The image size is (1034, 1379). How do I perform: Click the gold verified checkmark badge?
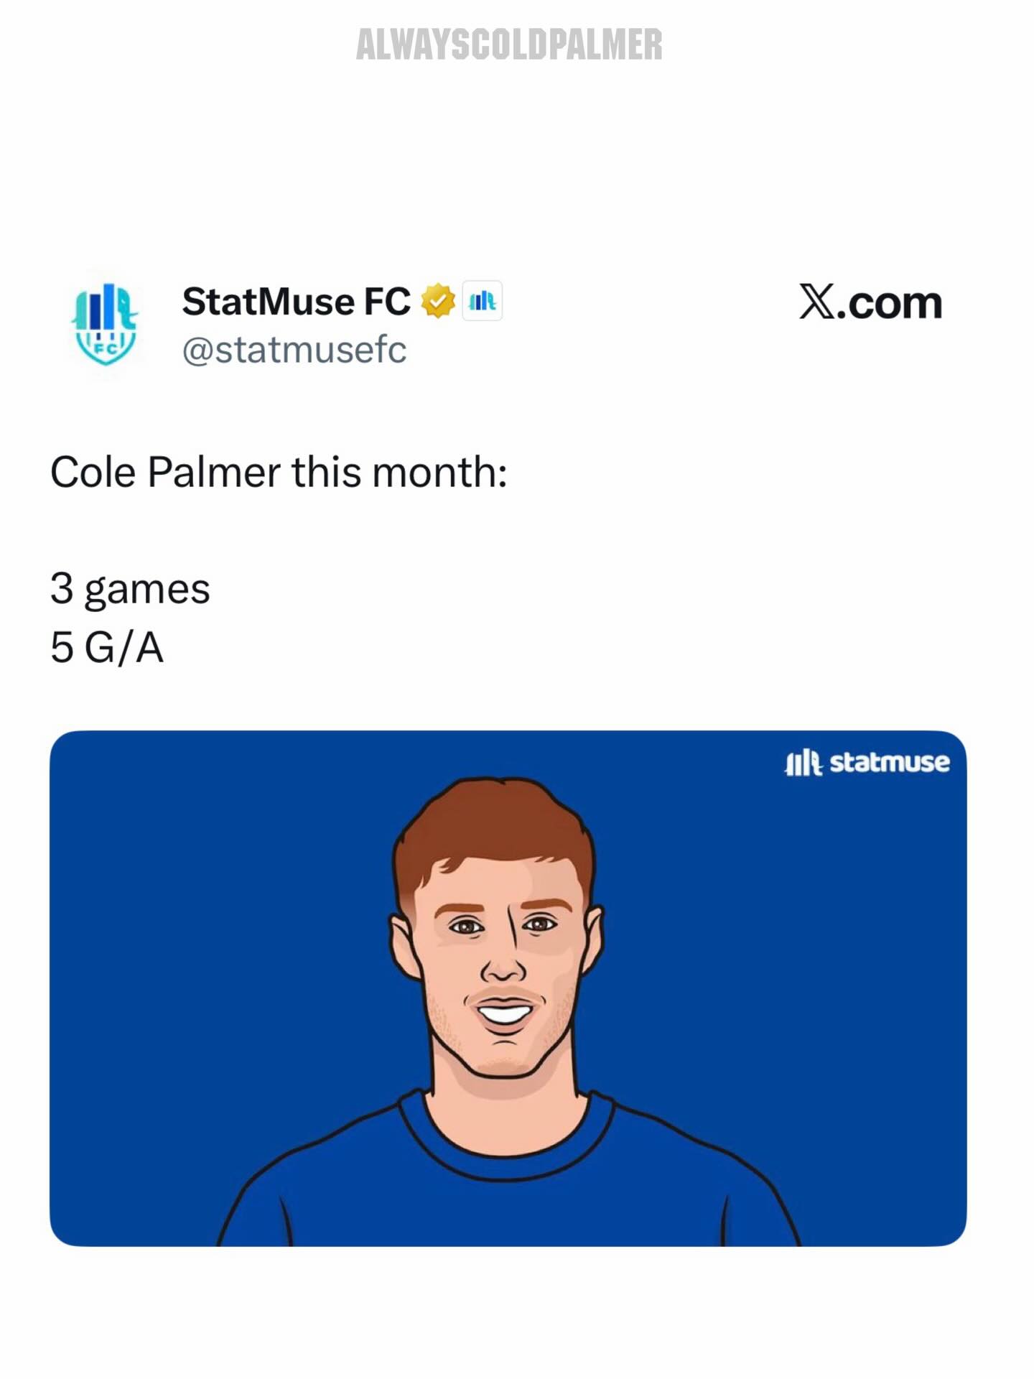[437, 301]
